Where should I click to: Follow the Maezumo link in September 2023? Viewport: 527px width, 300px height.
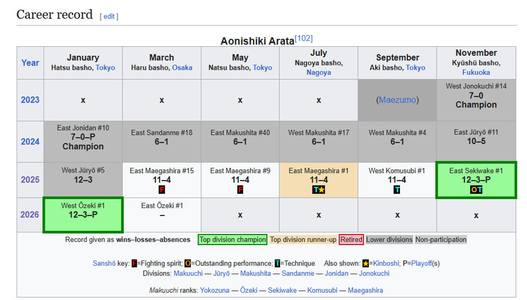click(x=397, y=100)
